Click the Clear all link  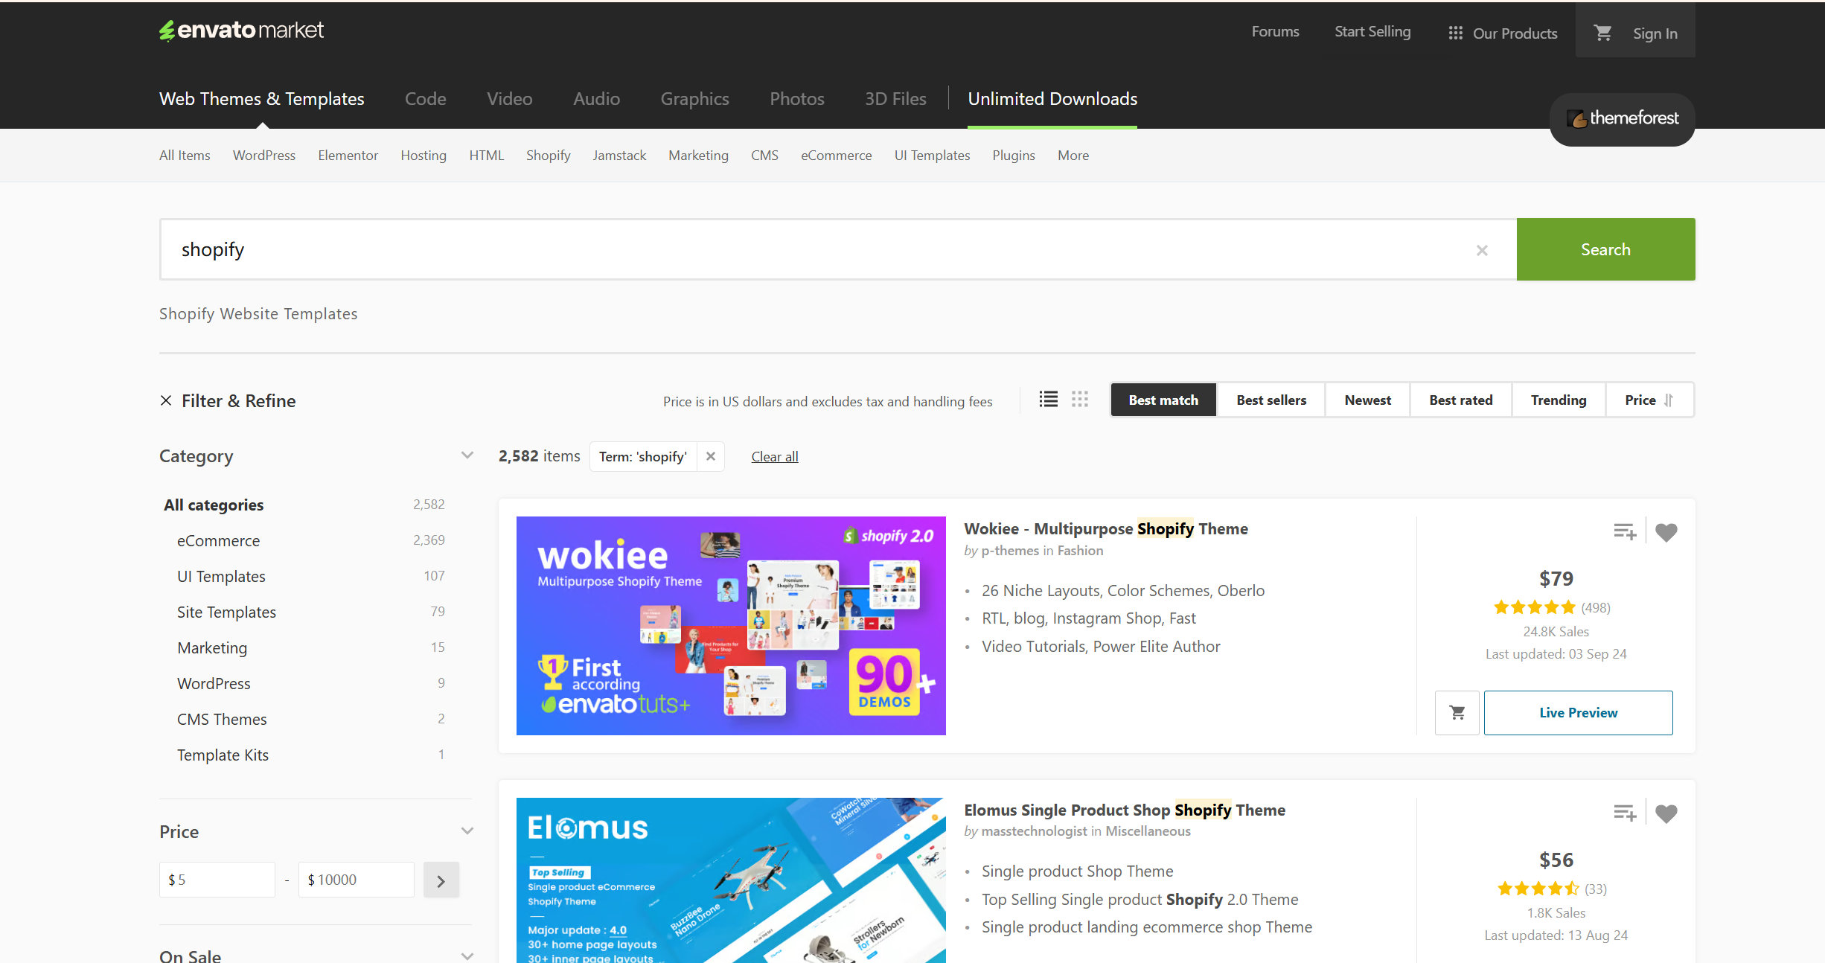click(x=774, y=456)
